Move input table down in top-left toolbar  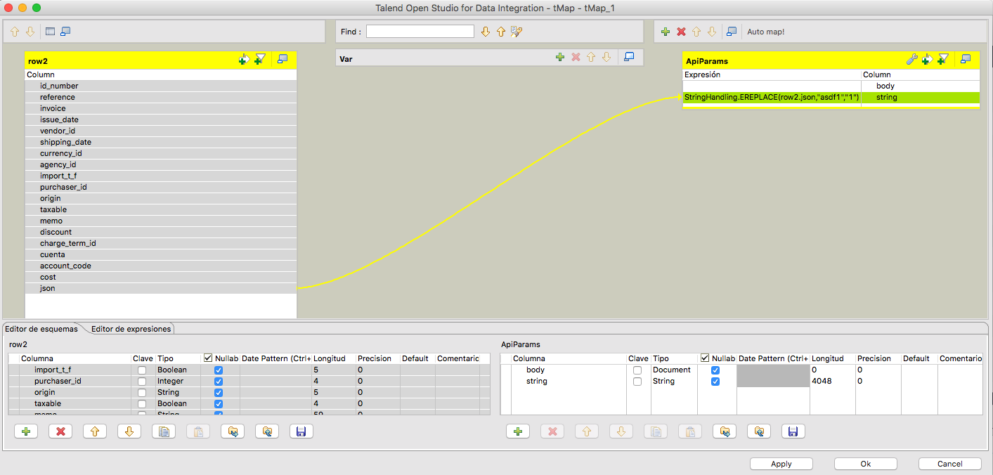click(x=30, y=32)
